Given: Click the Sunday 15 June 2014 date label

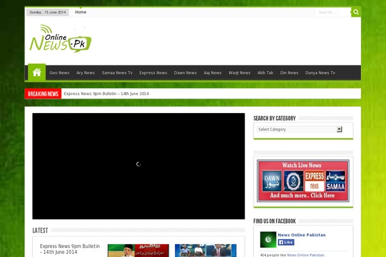Looking at the screenshot, I should click(48, 12).
